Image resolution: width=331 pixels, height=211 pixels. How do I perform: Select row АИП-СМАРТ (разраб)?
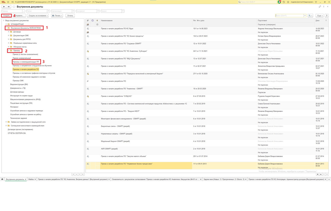(207, 151)
